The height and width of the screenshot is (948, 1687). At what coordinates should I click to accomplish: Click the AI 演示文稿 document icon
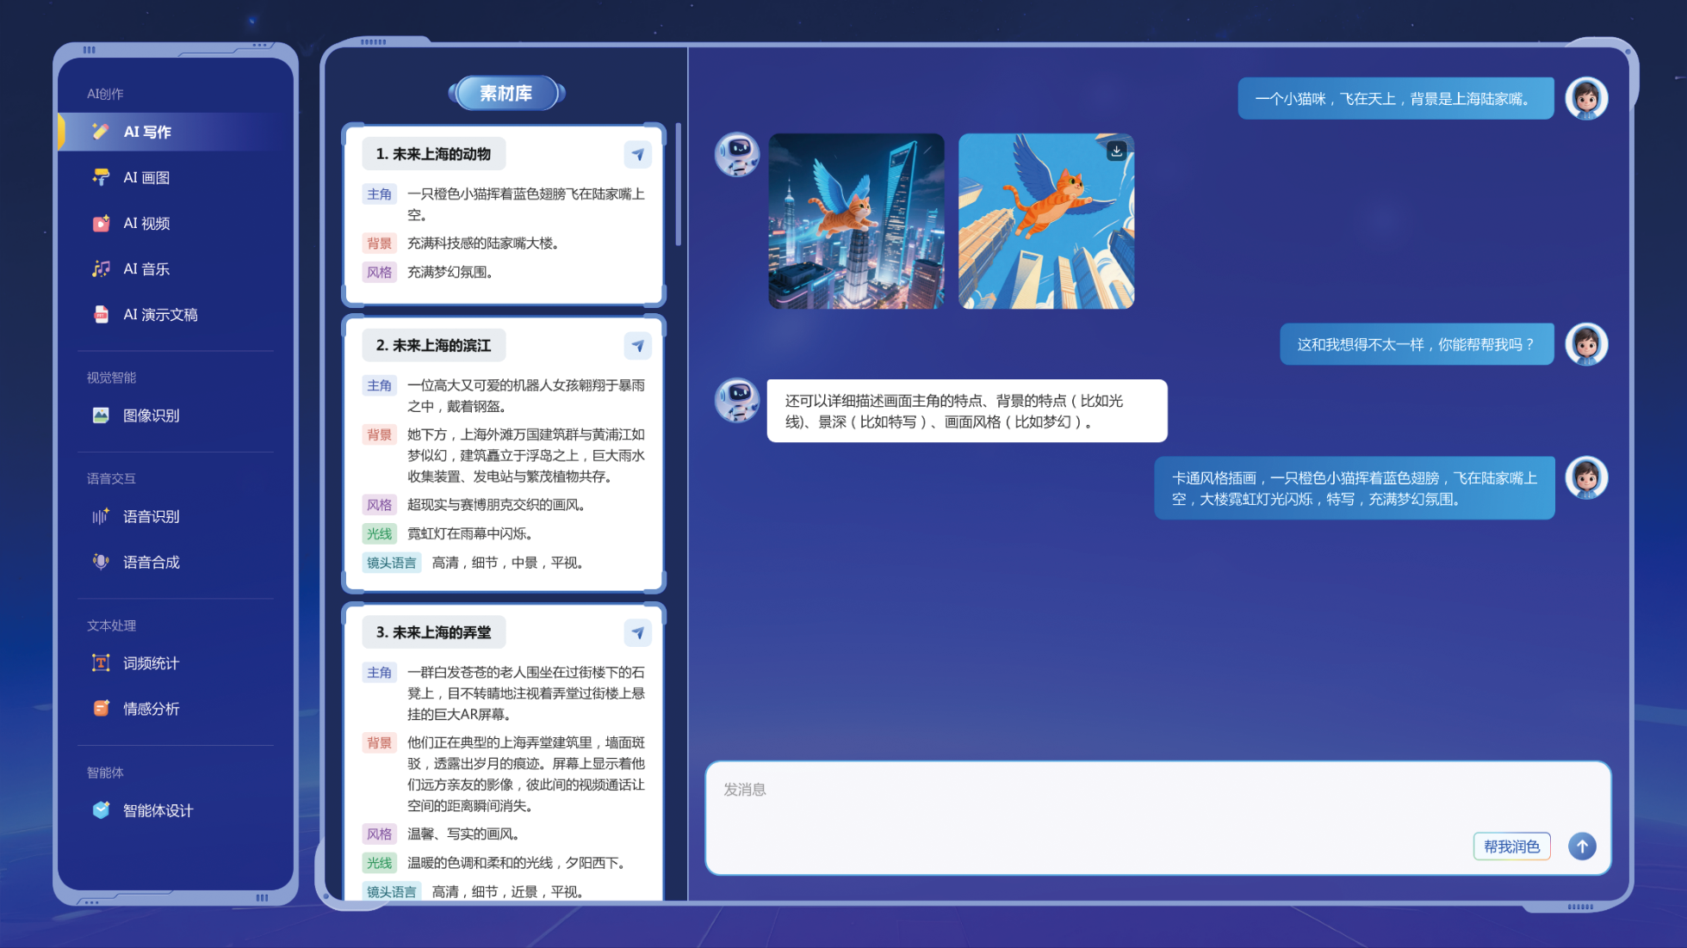[x=101, y=314]
